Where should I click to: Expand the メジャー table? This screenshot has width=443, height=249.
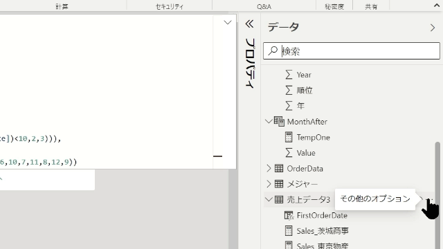(x=269, y=184)
